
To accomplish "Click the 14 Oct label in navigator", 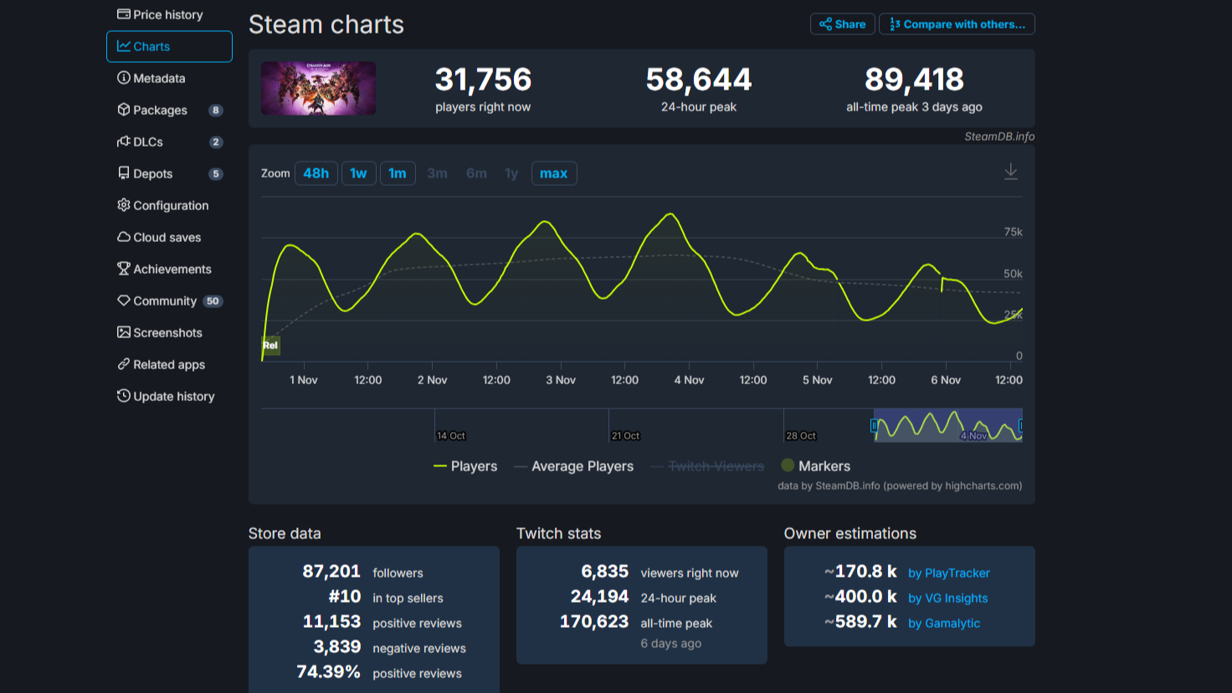I will [451, 436].
